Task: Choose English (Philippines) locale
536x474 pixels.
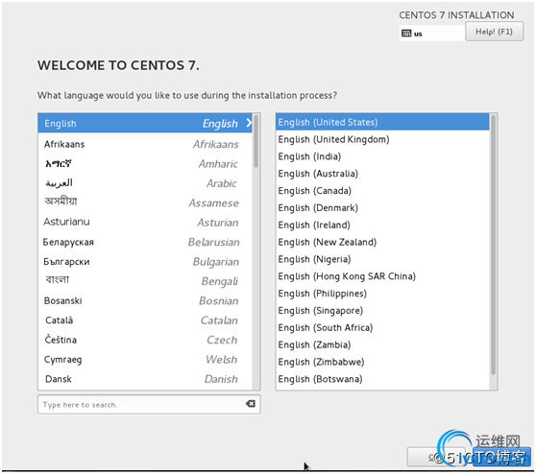Action: (x=382, y=294)
